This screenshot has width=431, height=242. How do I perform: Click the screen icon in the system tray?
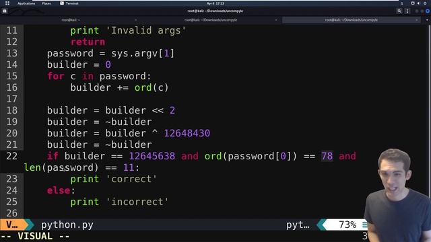pos(413,3)
